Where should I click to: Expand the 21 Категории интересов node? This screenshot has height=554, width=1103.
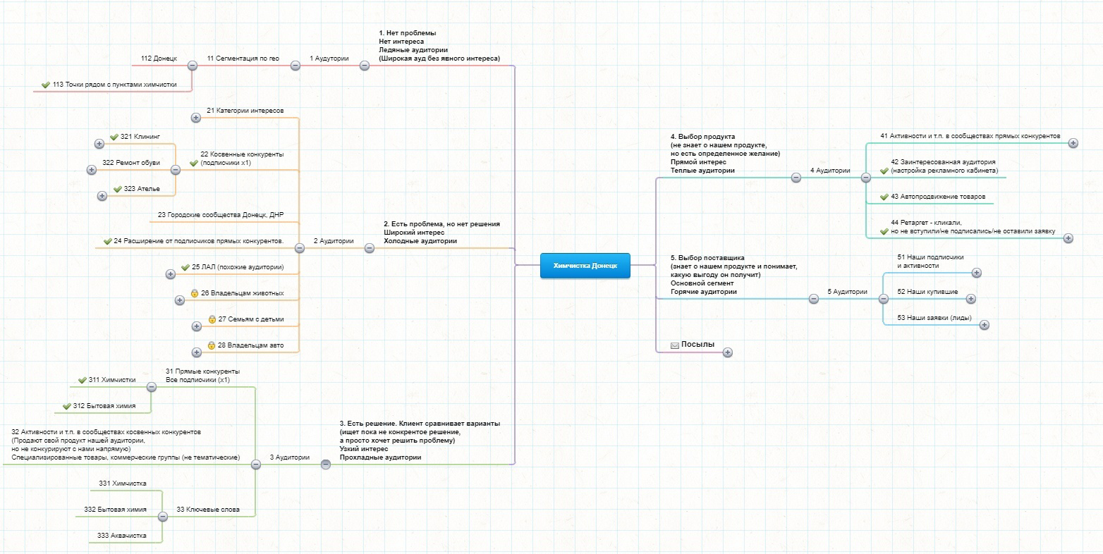[196, 118]
